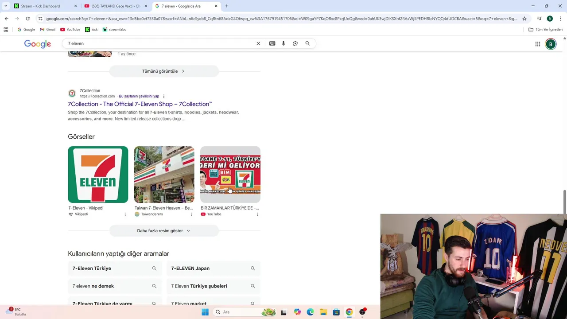The height and width of the screenshot is (319, 567).
Task: Grab the page vertical scrollbar thumb
Action: pyautogui.click(x=564, y=202)
